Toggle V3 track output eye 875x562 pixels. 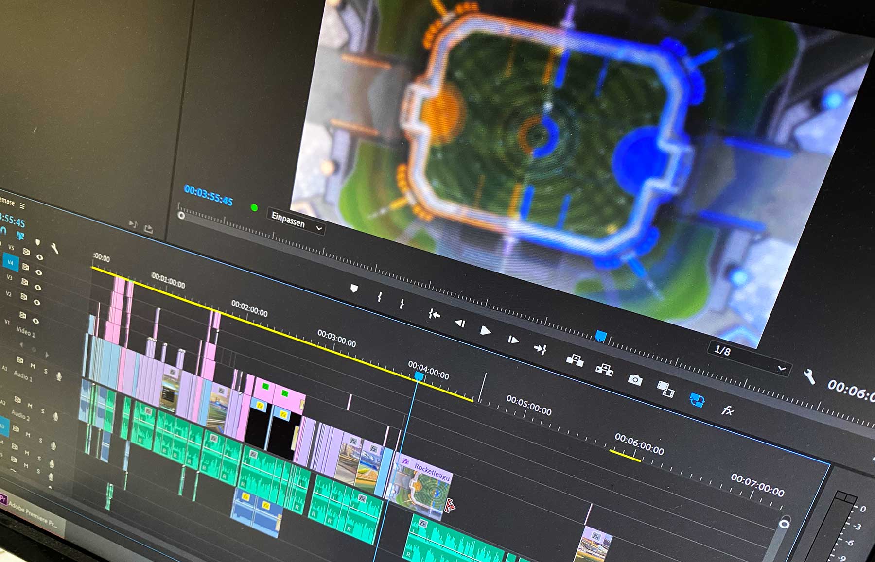click(x=38, y=288)
